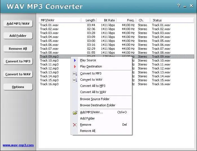
Task: Select Track 13.mp3 in the file list
Action: pos(49,72)
